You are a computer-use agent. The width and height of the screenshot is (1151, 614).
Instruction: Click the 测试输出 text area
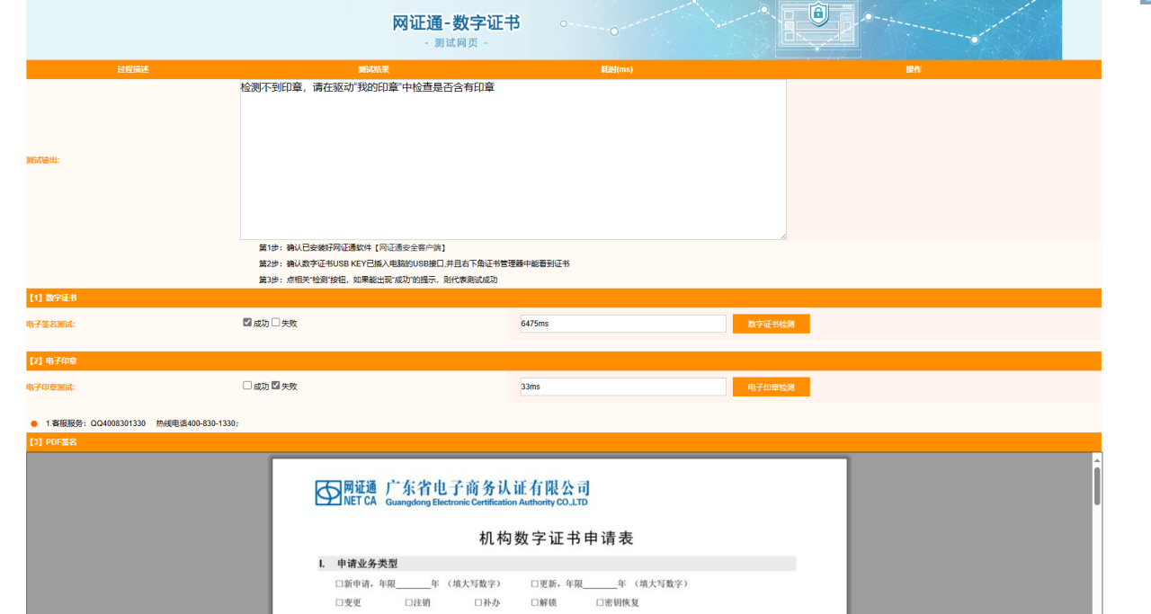[x=513, y=162]
